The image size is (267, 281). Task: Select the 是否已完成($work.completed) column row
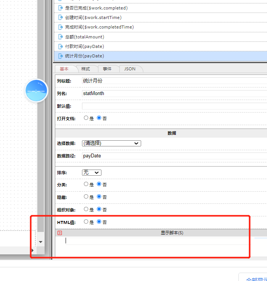(x=160, y=8)
